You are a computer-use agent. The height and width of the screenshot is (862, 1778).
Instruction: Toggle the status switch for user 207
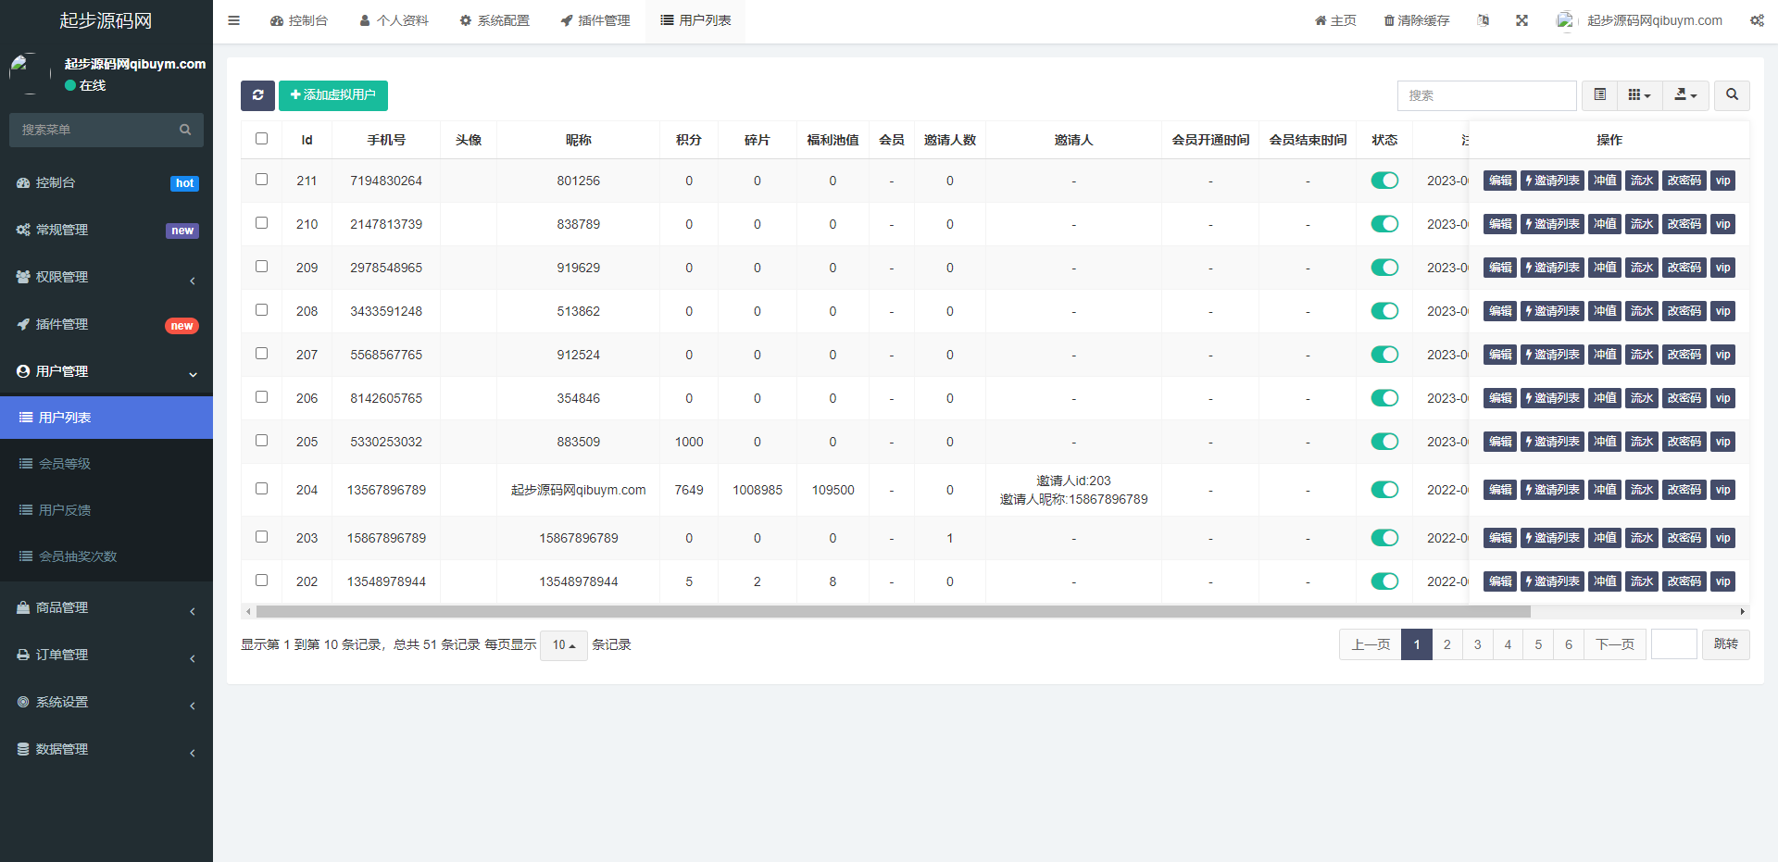click(x=1384, y=355)
